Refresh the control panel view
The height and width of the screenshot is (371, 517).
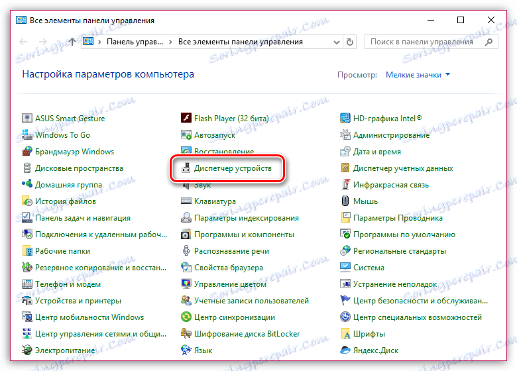click(350, 42)
